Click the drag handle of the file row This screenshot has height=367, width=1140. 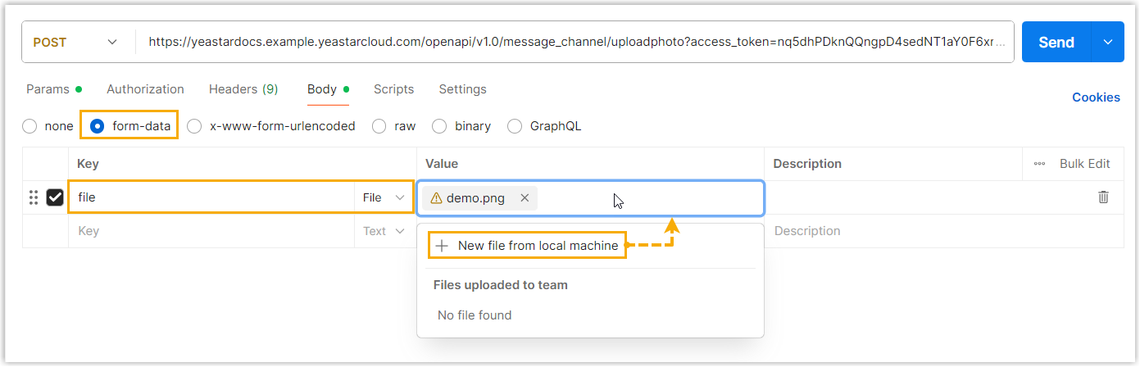tap(34, 197)
